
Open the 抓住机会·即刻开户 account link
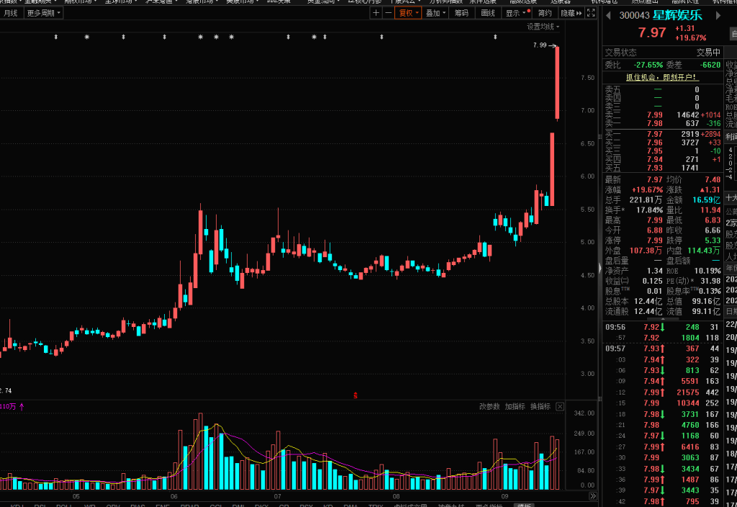(662, 77)
